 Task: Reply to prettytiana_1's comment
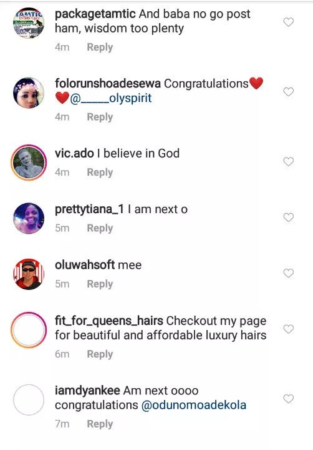coord(100,228)
